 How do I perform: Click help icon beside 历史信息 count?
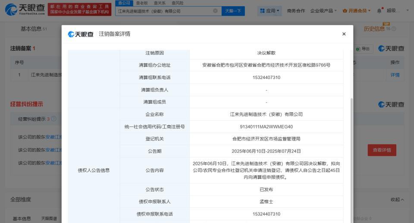click(394, 28)
